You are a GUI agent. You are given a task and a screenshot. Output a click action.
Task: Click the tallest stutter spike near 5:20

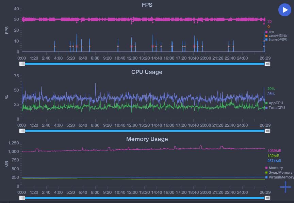point(77,43)
